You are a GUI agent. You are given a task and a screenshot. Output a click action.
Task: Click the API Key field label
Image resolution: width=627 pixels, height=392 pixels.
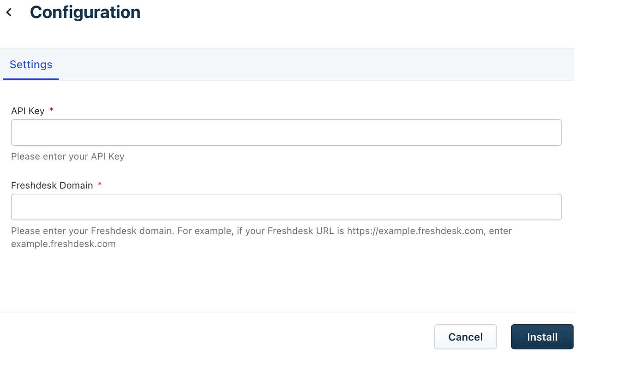[x=27, y=111]
